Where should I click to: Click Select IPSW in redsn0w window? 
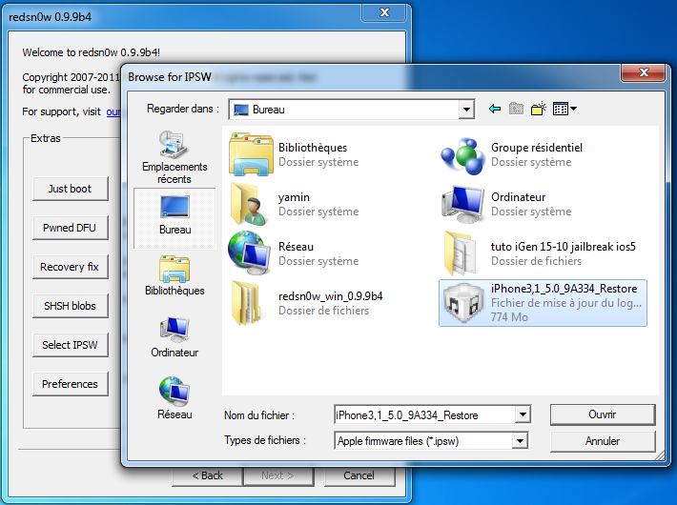click(70, 345)
